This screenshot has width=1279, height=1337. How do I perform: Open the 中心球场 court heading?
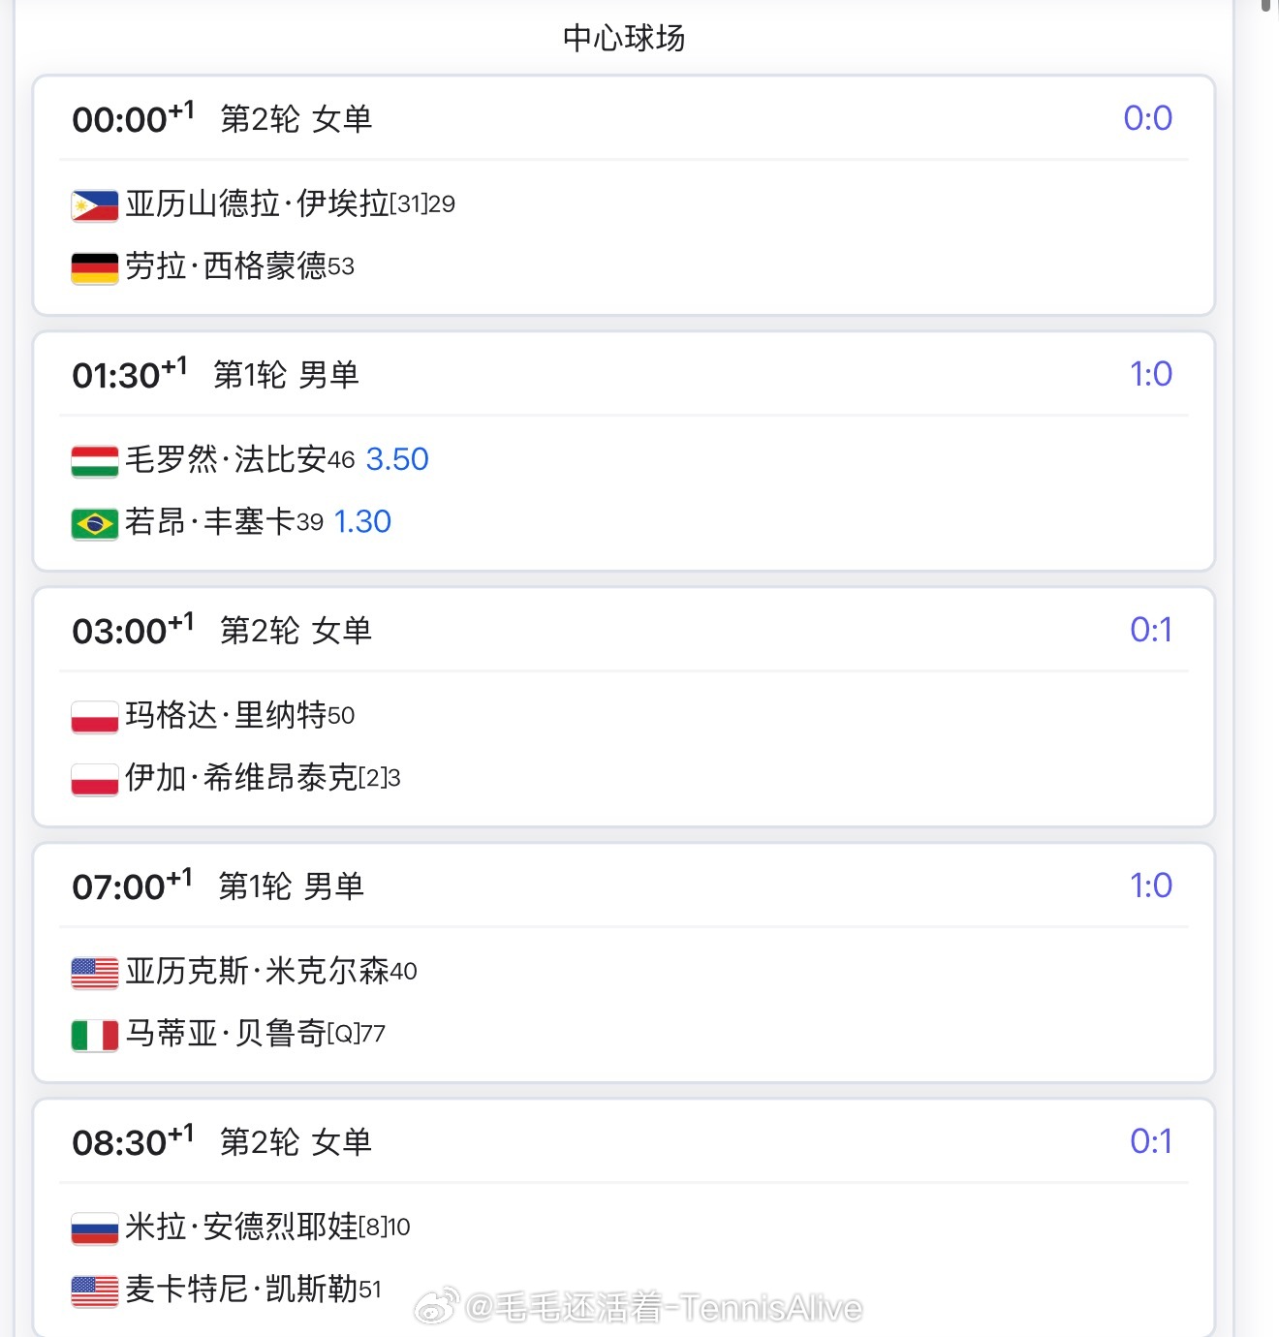(624, 39)
